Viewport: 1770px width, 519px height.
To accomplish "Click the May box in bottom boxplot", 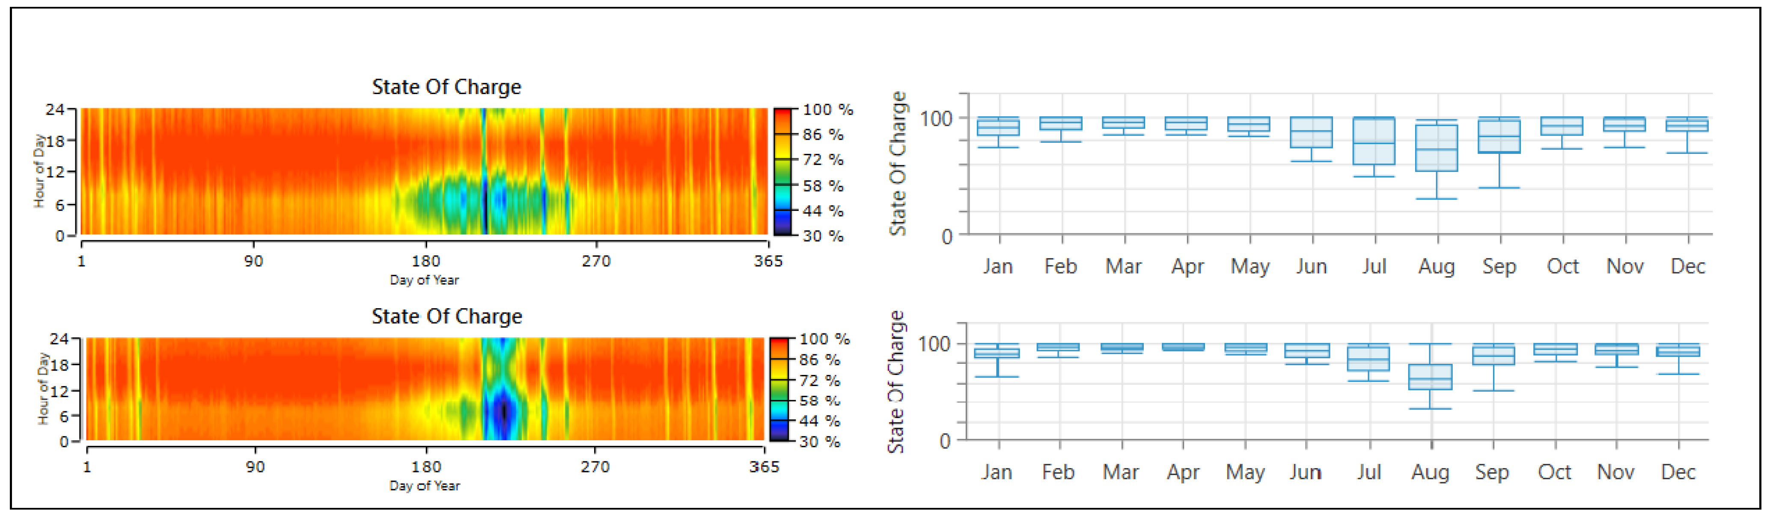I will click(1245, 348).
